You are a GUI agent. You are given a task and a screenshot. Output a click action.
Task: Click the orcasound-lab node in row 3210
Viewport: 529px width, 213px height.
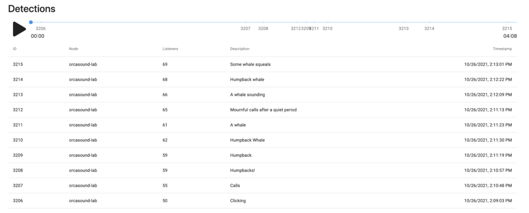click(x=83, y=140)
